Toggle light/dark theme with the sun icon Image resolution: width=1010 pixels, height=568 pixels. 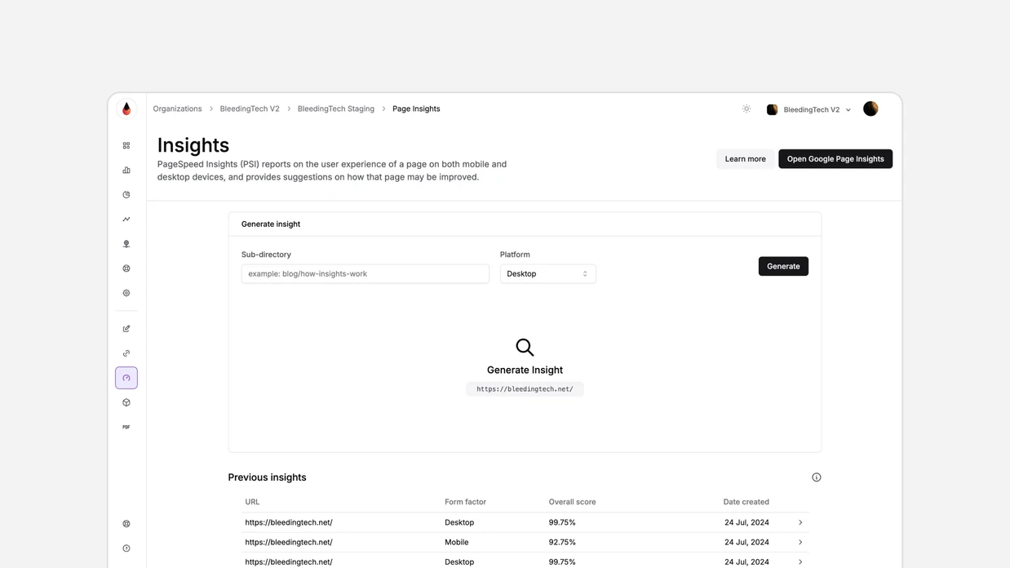746,108
